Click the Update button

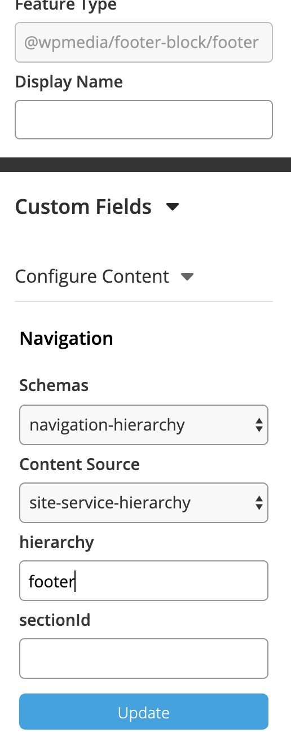144,712
